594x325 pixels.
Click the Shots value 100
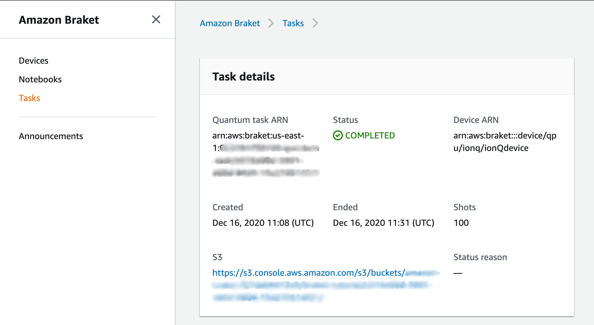pos(461,223)
